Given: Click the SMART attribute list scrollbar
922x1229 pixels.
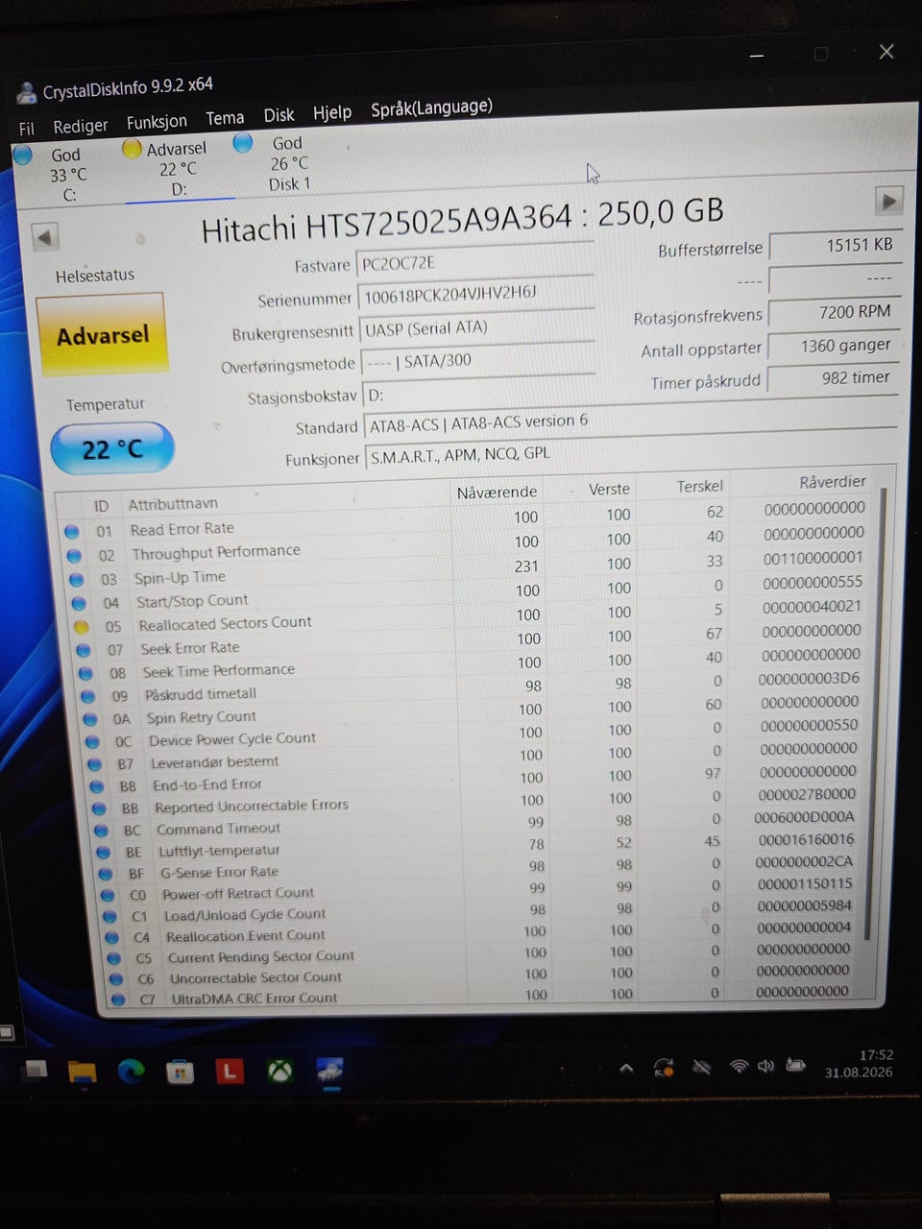Looking at the screenshot, I should pyautogui.click(x=872, y=715).
